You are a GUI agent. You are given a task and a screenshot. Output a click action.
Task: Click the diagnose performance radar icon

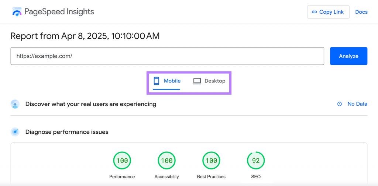click(15, 132)
